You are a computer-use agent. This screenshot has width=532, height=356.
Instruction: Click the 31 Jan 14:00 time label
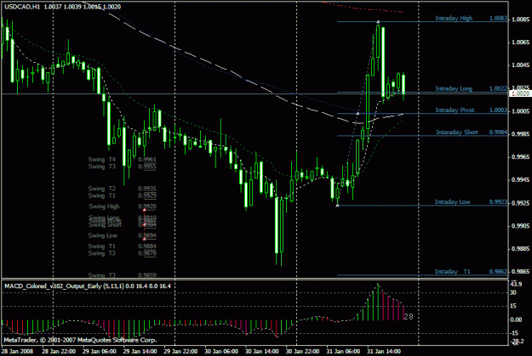tap(384, 351)
